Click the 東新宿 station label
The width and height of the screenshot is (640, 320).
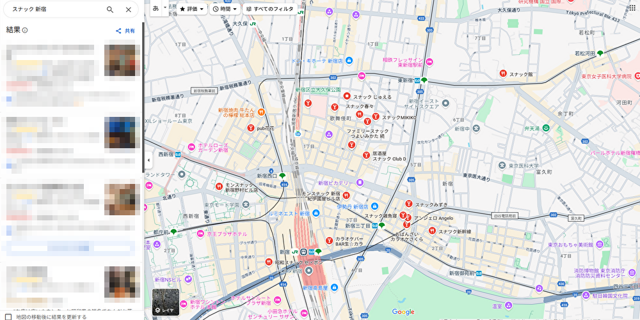(x=406, y=80)
